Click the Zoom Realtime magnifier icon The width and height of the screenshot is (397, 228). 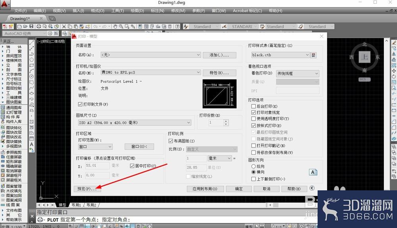[x=121, y=26]
